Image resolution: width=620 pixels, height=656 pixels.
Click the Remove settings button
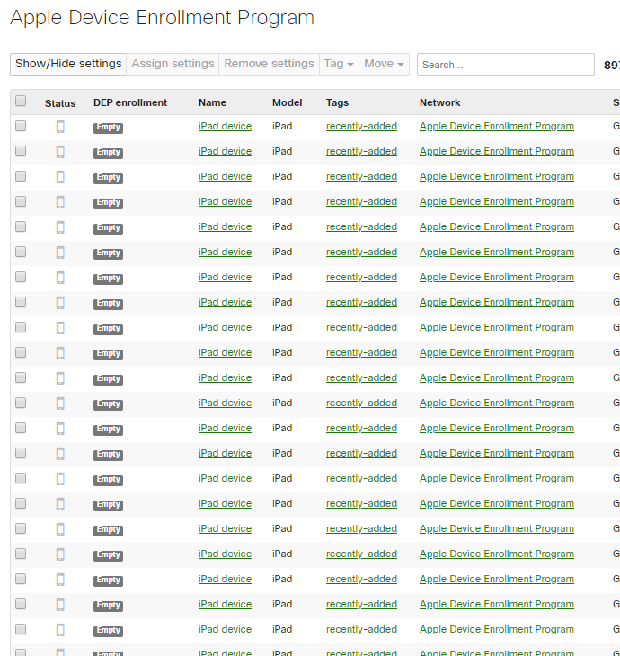point(269,65)
